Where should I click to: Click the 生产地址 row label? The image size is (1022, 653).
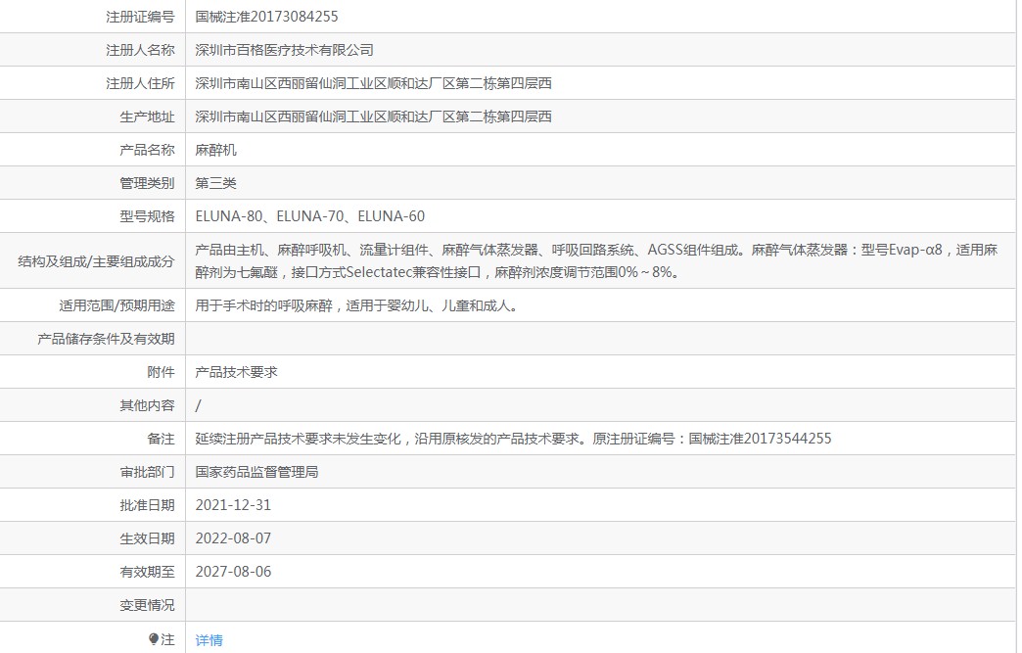147,117
